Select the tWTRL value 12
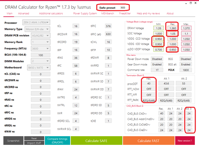This screenshot has height=149, width=199. [x=76, y=105]
